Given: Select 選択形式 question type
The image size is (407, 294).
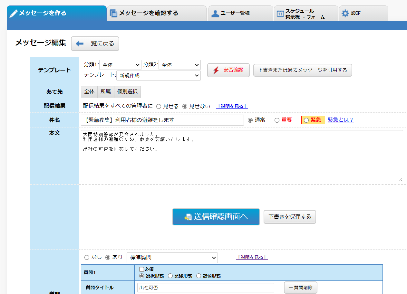Looking at the screenshot, I should (x=141, y=276).
